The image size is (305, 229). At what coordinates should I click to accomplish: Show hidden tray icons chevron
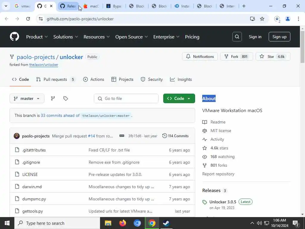pos(252,223)
